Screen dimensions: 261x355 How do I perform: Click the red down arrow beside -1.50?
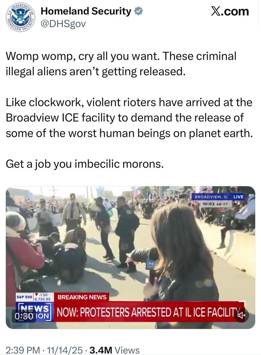point(36,295)
